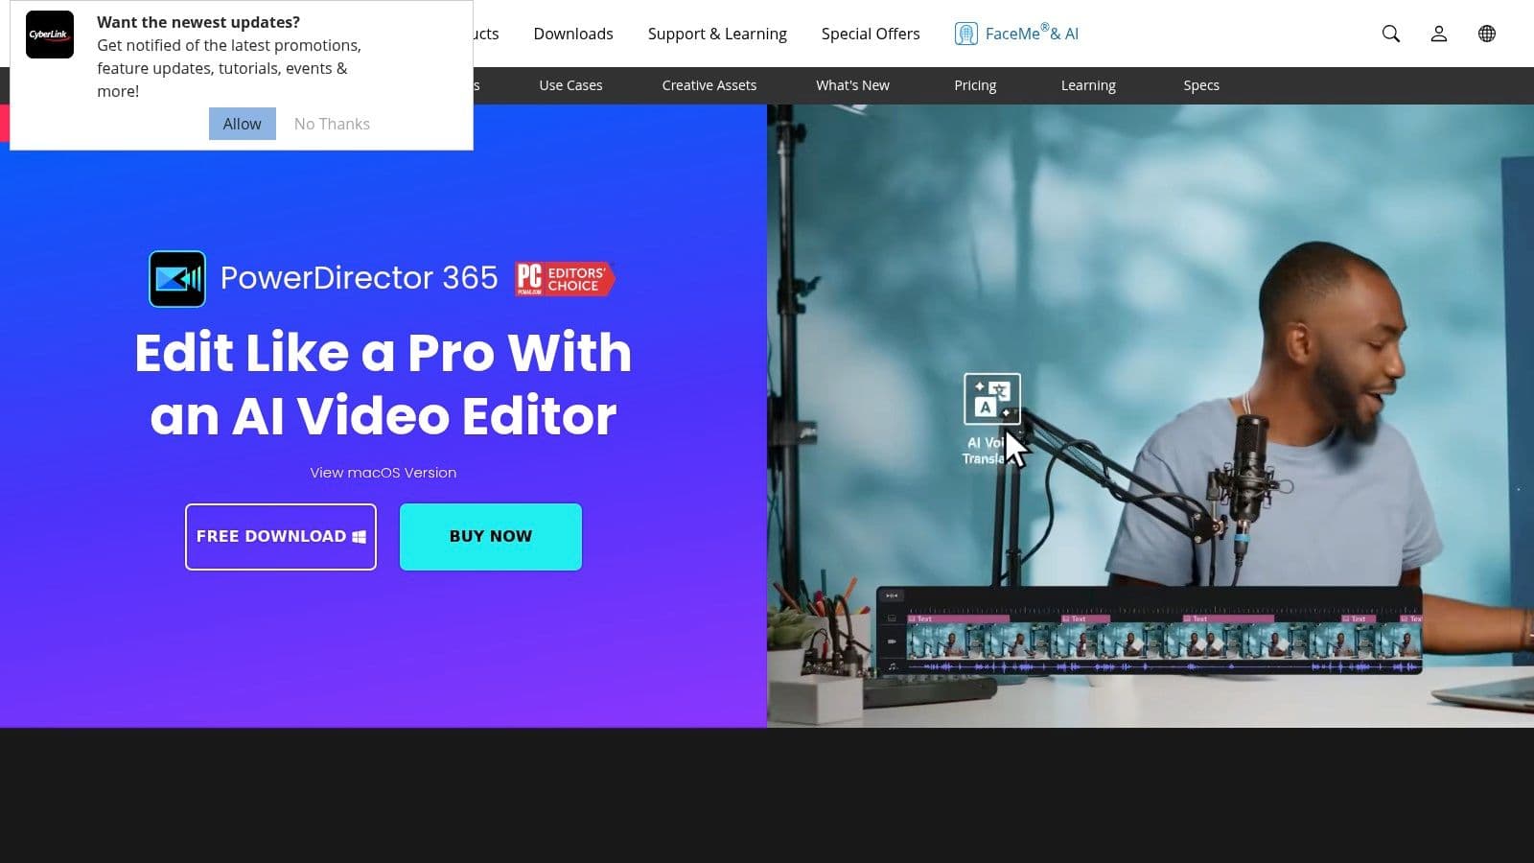Image resolution: width=1534 pixels, height=863 pixels.
Task: Click the FaceMe microphone icon
Action: (x=965, y=34)
